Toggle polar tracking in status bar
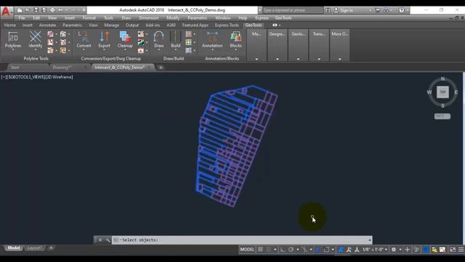Image resolution: width=465 pixels, height=262 pixels. click(x=291, y=250)
